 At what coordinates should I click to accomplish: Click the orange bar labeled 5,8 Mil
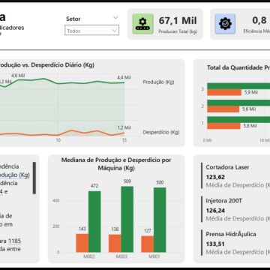point(223,126)
